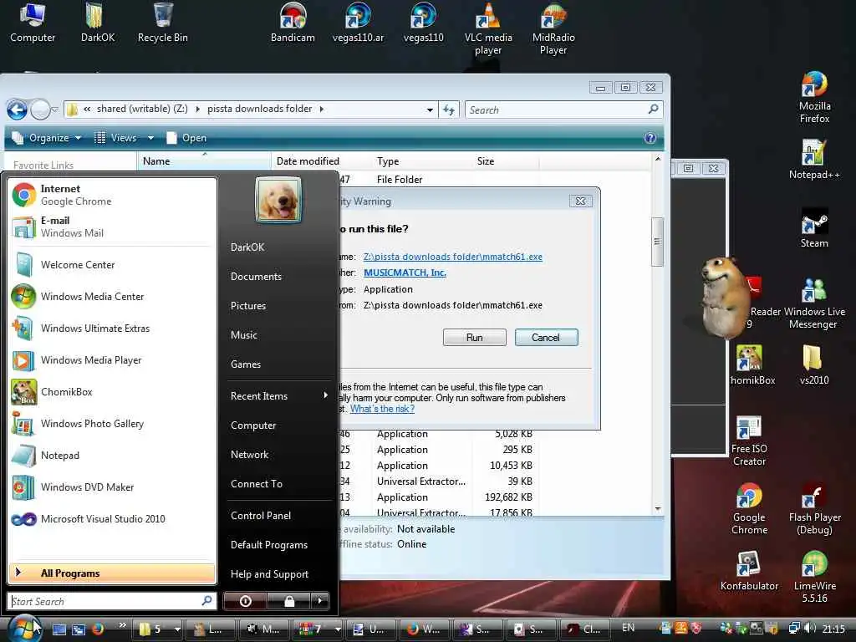Open ChomikBox from Start menu
This screenshot has width=856, height=642.
[x=111, y=392]
